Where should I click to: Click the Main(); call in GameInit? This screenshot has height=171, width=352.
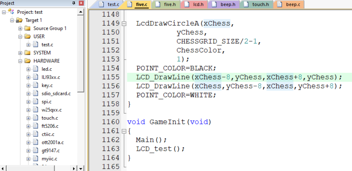(x=151, y=140)
